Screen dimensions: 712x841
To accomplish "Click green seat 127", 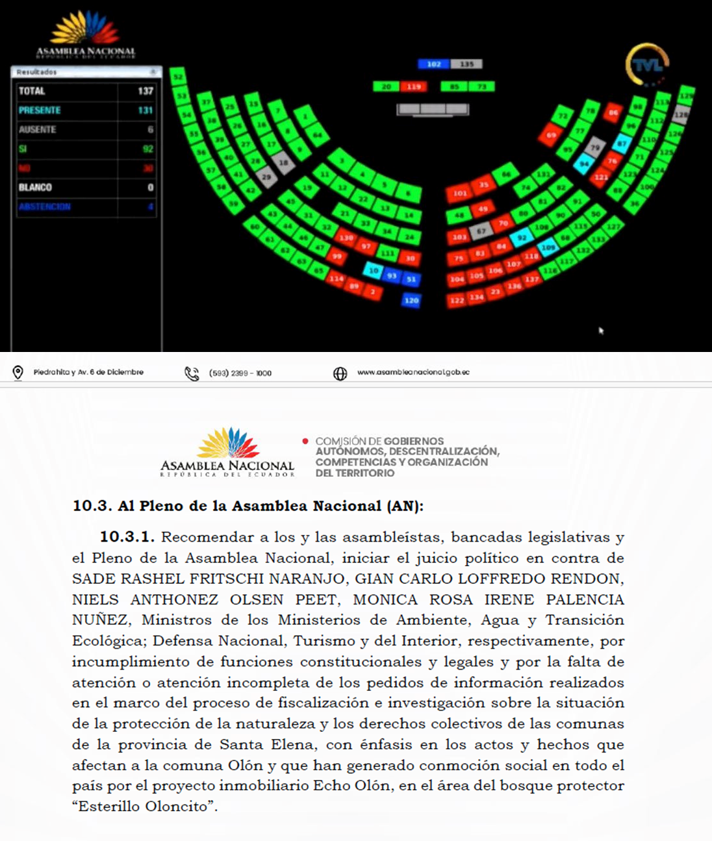I will click(x=613, y=227).
